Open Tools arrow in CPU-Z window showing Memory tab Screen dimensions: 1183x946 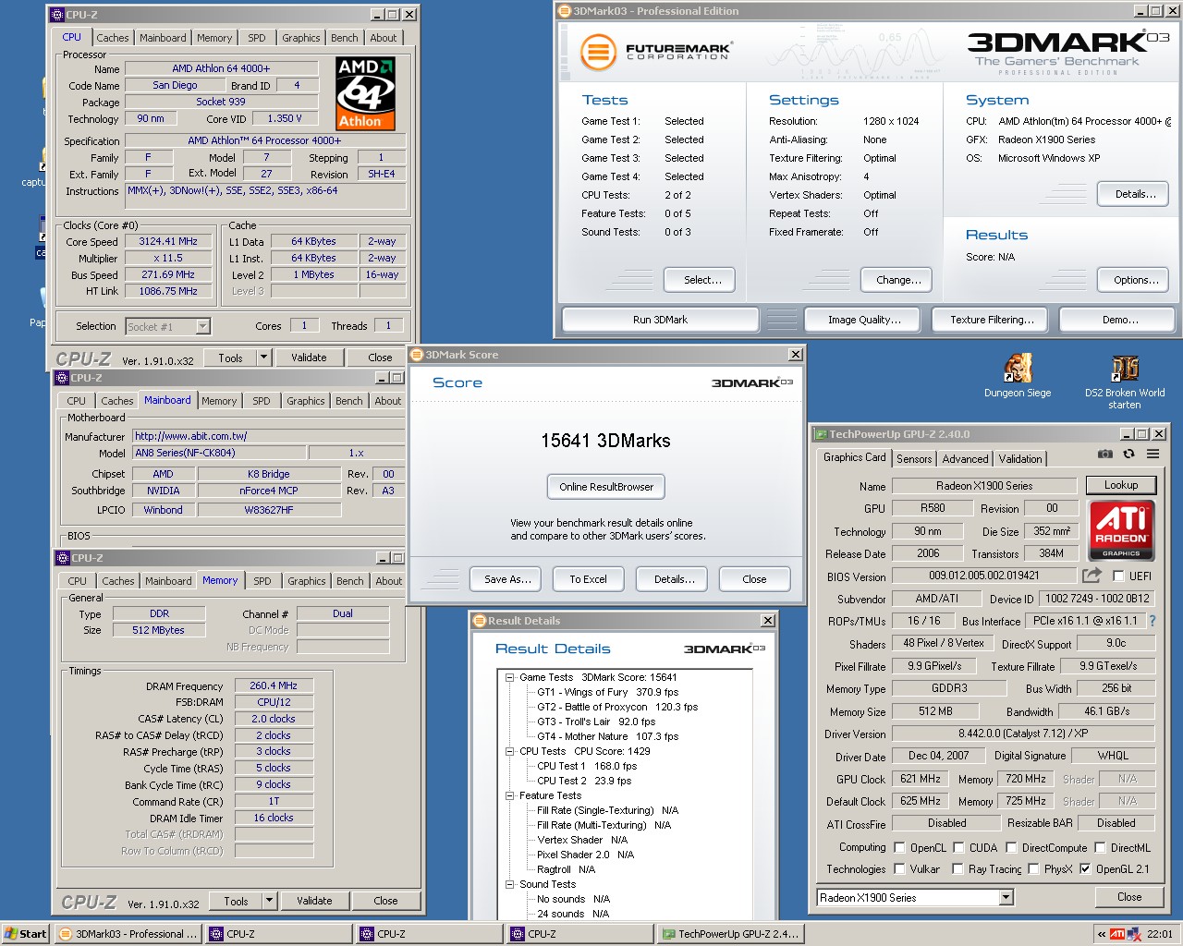(x=269, y=901)
